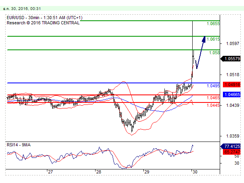The image size is (244, 183).
Task: Click the 1.0615 resistance level label
Action: pyautogui.click(x=213, y=39)
